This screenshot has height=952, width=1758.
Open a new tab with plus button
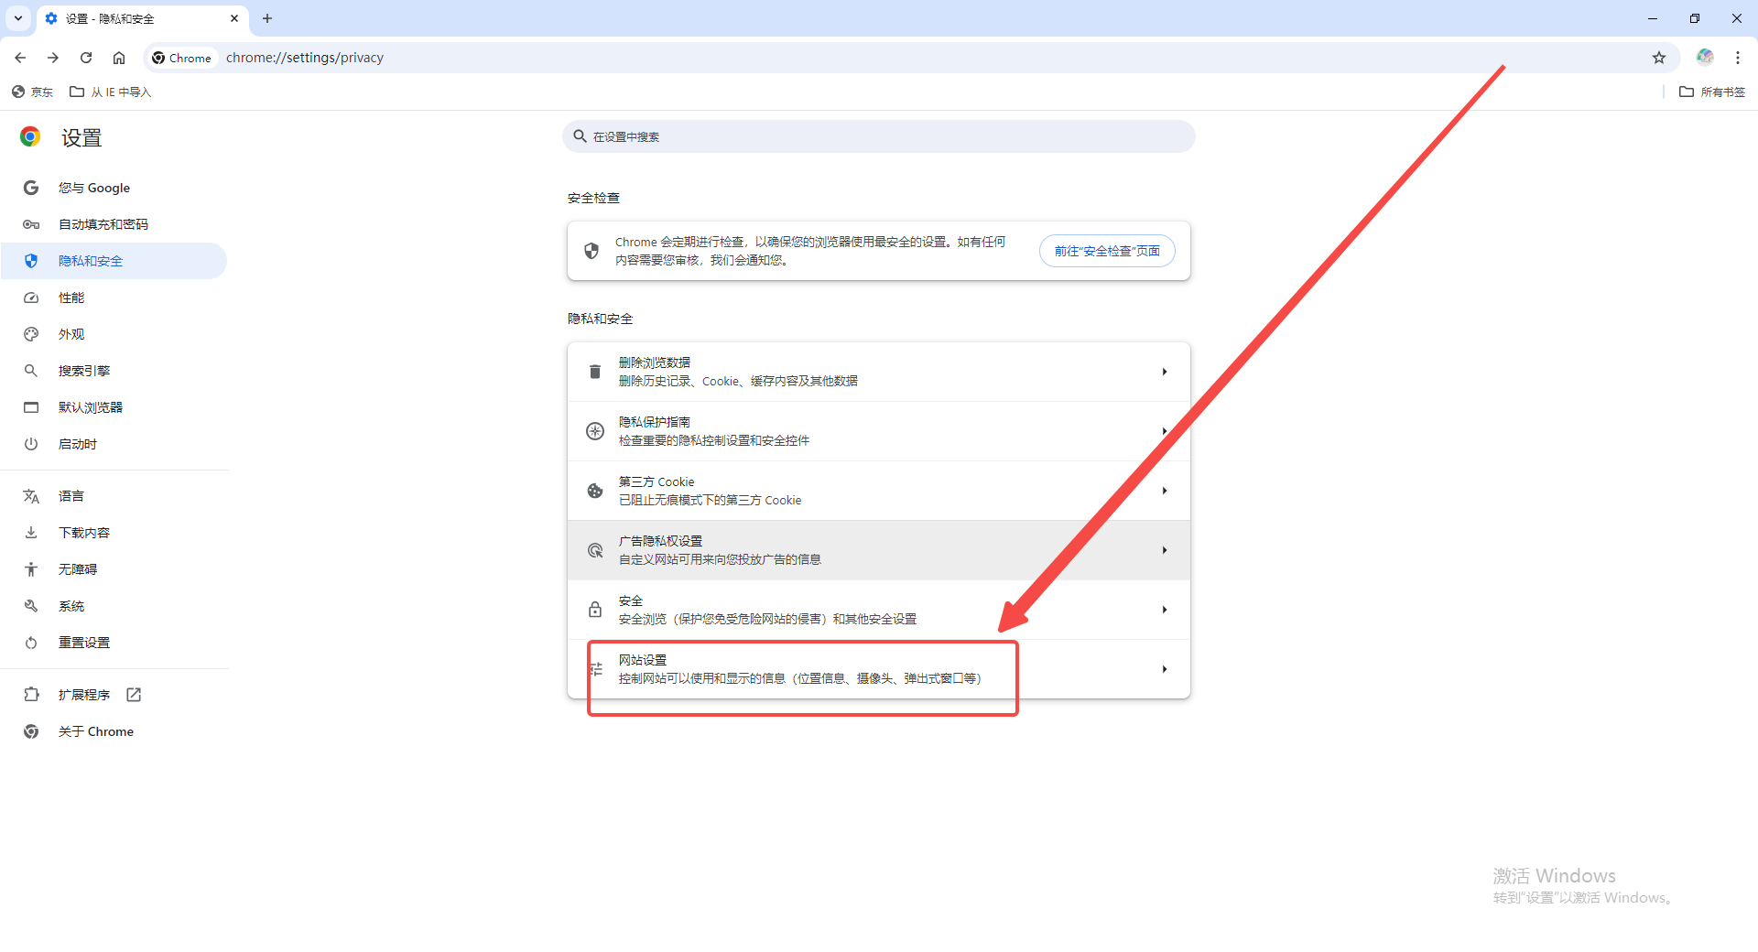[x=267, y=18]
